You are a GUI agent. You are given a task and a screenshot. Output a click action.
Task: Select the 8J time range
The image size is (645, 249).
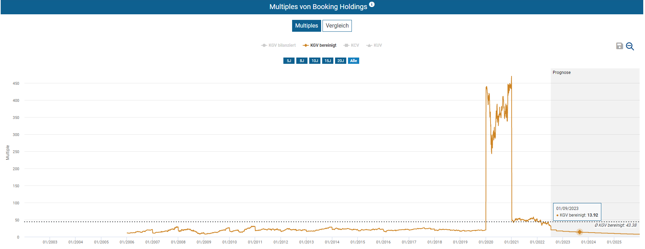coord(302,61)
